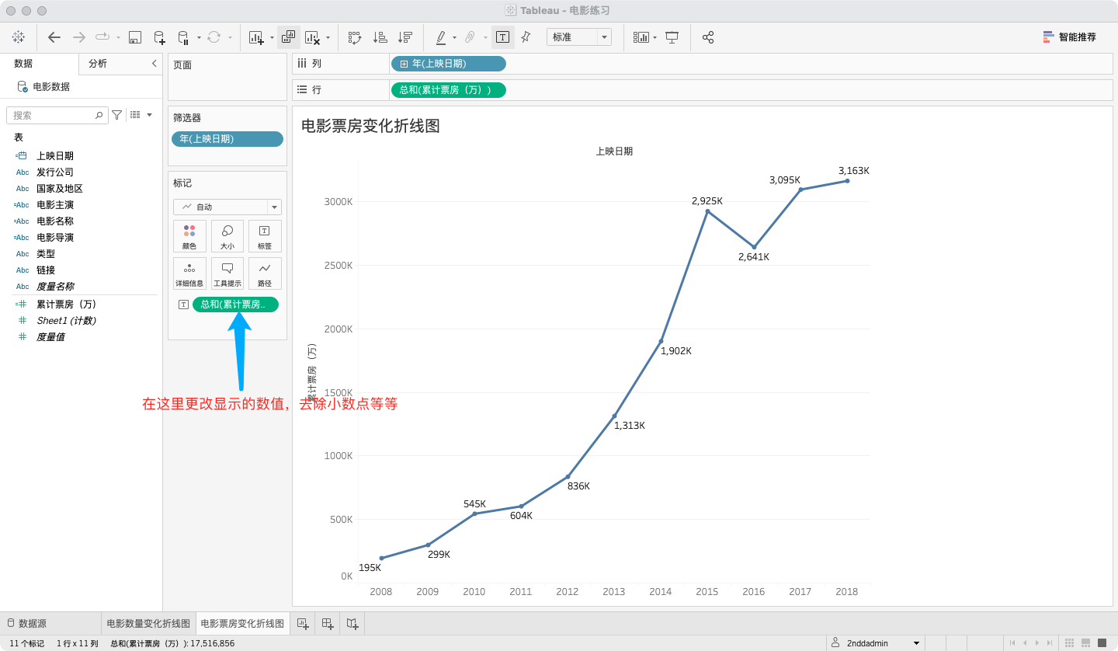Viewport: 1118px width, 651px height.
Task: Select the 国家及地区 field
Action: pos(59,189)
